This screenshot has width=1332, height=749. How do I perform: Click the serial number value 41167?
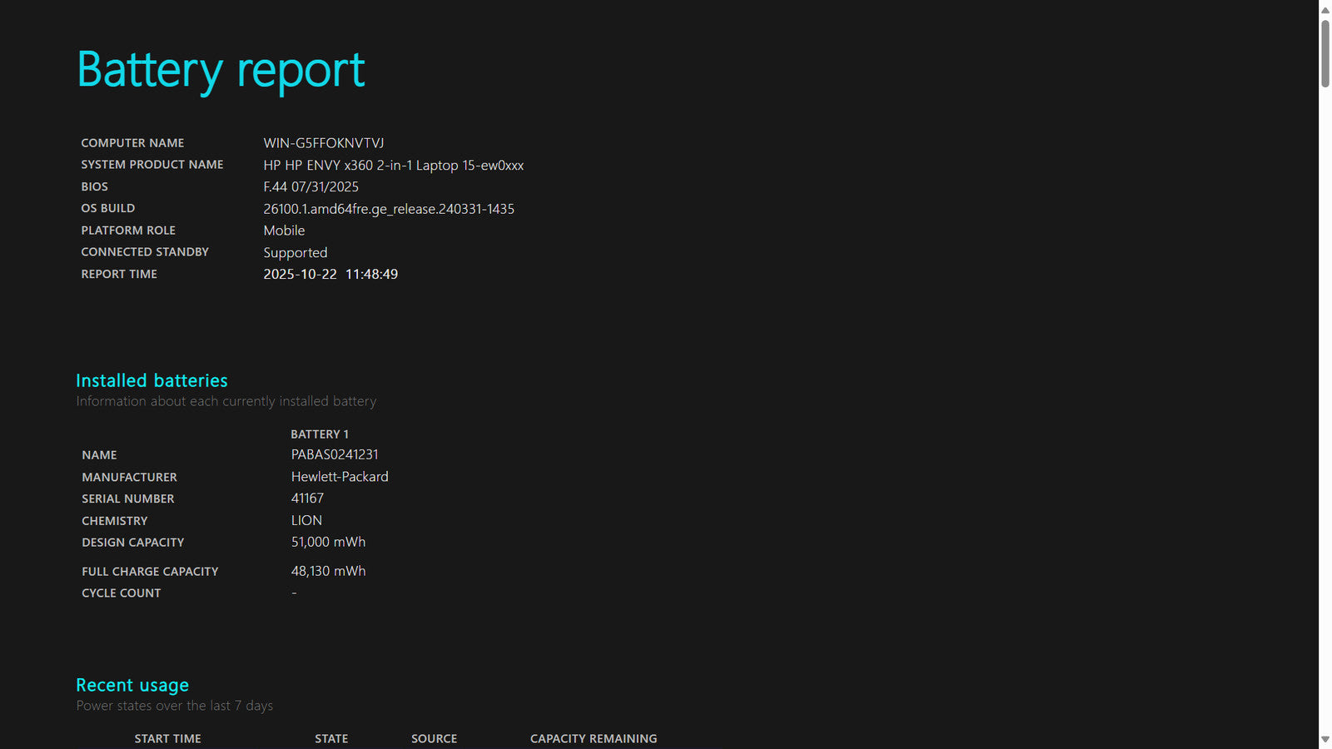tap(307, 499)
